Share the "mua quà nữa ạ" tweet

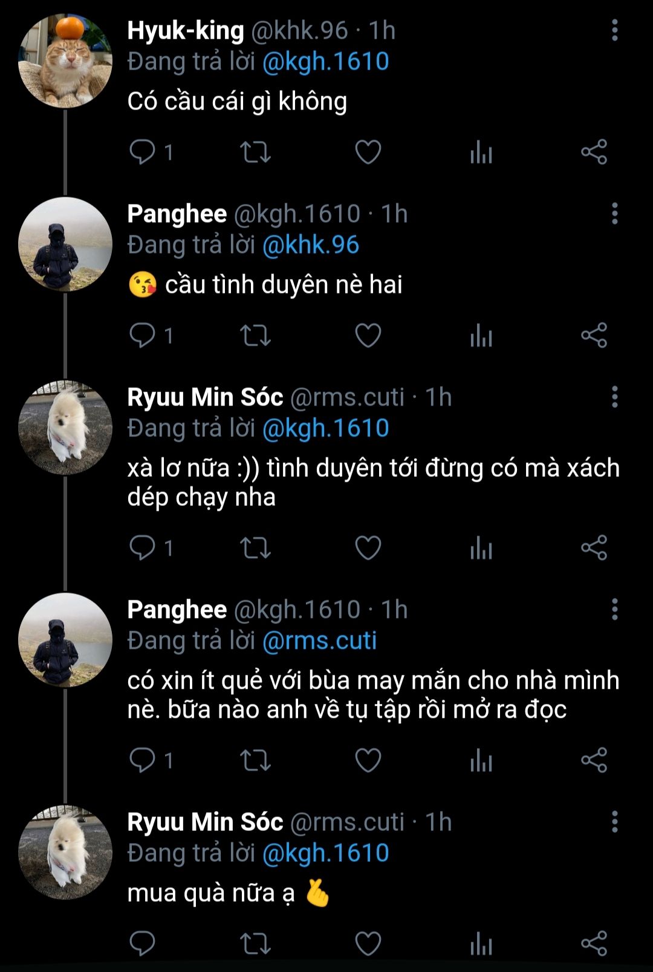(x=594, y=944)
